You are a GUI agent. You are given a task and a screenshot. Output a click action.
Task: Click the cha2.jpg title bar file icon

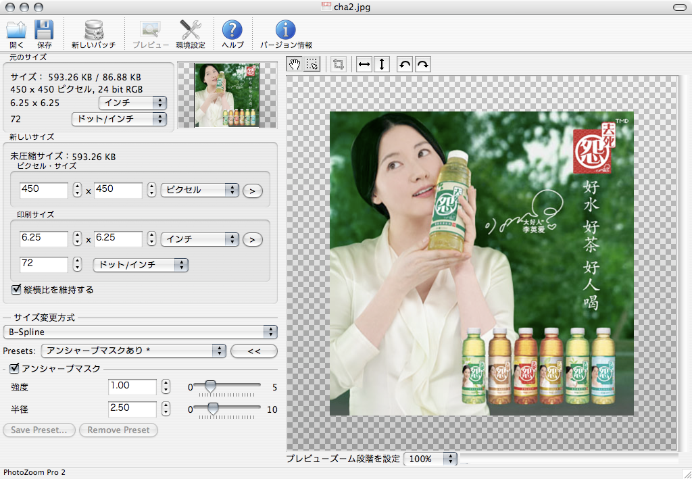(x=326, y=6)
